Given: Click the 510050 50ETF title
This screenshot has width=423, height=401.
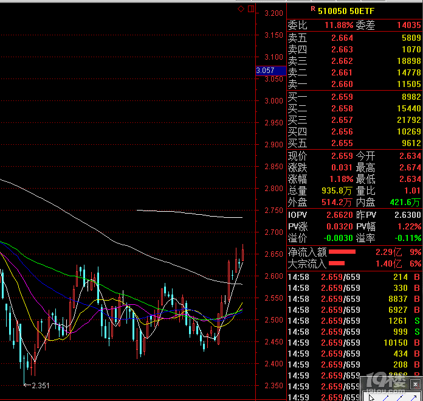Looking at the screenshot, I should (346, 11).
